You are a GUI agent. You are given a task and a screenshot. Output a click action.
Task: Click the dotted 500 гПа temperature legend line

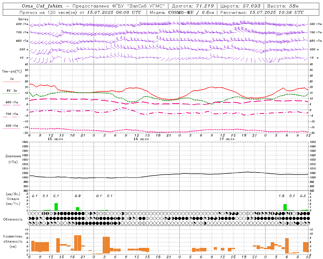(x=11, y=129)
